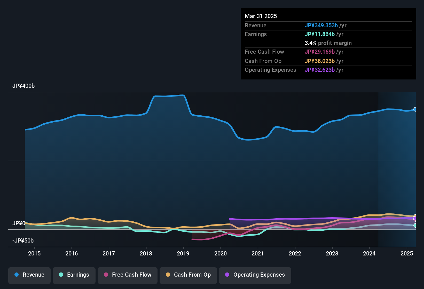Click the 2022 x-axis label

click(295, 253)
